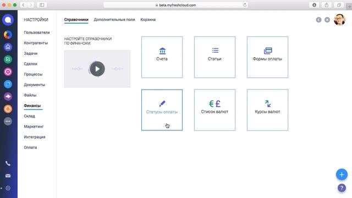The height and width of the screenshot is (198, 352).
Task: Open Сделки settings section
Action: point(31,64)
